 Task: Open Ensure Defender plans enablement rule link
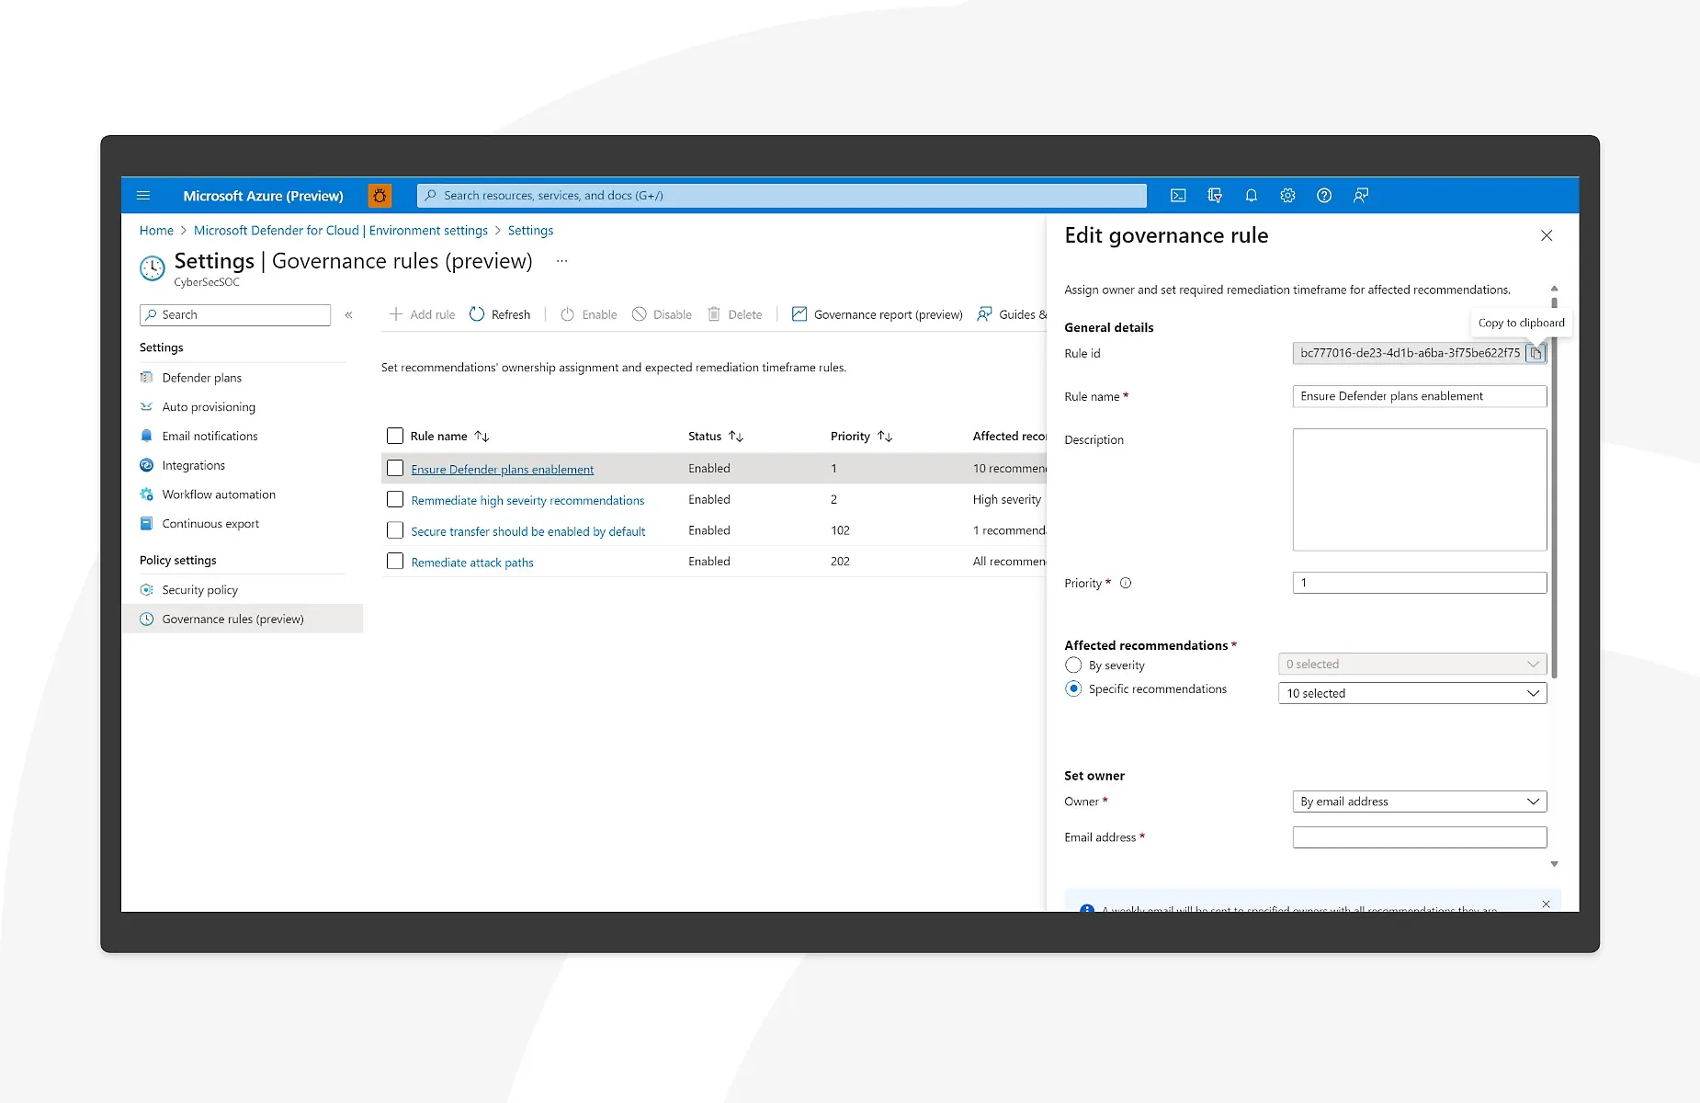[x=502, y=470]
